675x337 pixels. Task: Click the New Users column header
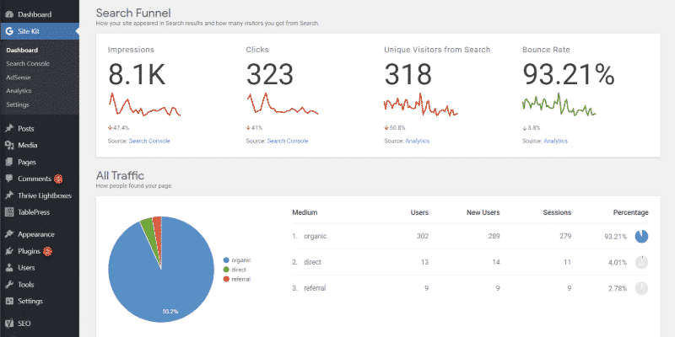tap(483, 212)
